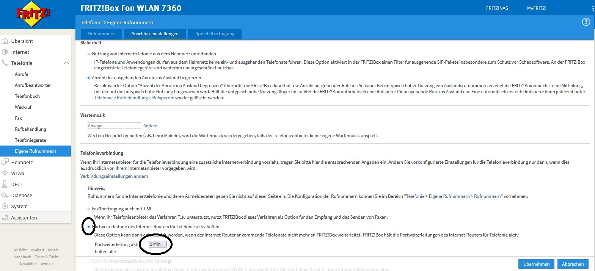Open the Fax menu item
This screenshot has width=595, height=271.
(19, 118)
